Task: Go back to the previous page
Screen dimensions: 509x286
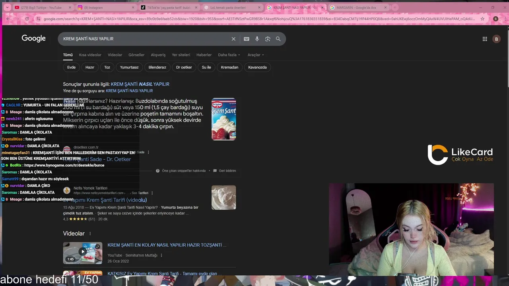Action: (x=8, y=19)
